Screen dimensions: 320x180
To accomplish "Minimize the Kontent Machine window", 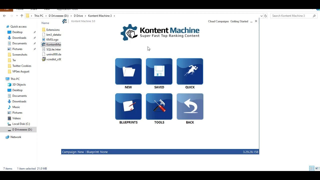I will (x=251, y=21).
